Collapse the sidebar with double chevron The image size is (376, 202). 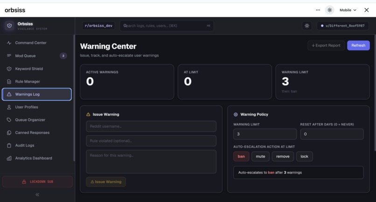click(37, 195)
